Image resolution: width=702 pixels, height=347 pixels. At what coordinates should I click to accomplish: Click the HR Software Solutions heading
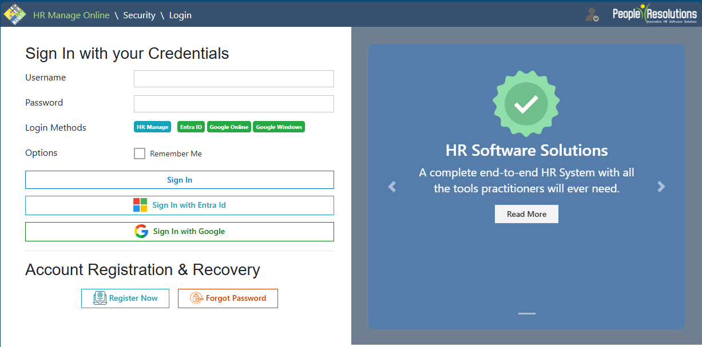pyautogui.click(x=526, y=151)
